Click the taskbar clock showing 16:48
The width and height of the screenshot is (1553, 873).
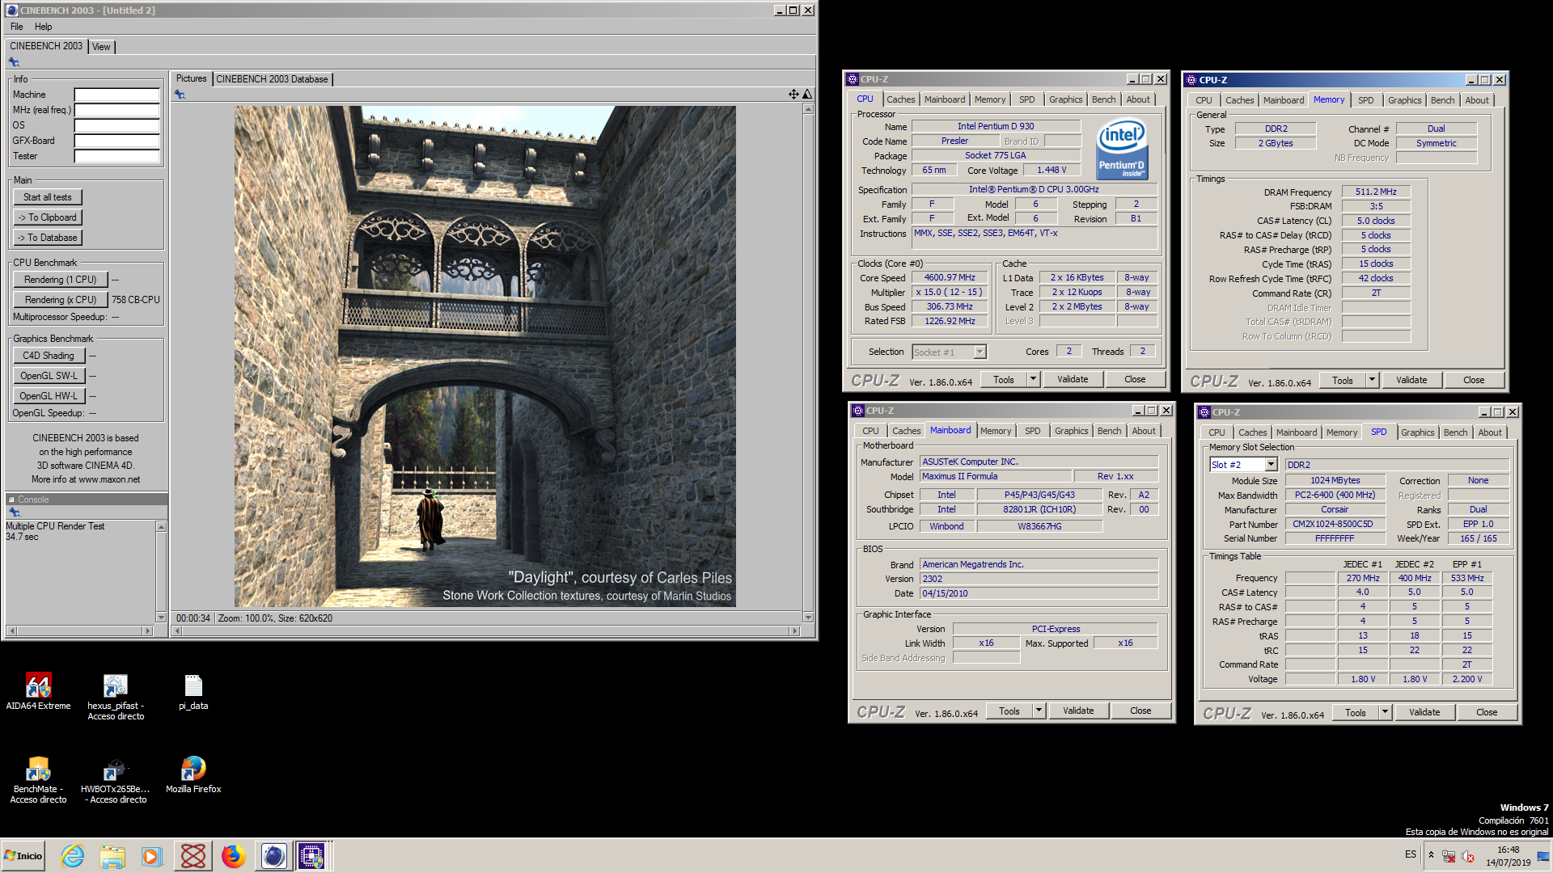tap(1508, 850)
